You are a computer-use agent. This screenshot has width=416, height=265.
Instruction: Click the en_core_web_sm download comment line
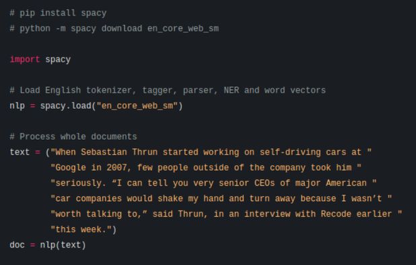pos(114,28)
